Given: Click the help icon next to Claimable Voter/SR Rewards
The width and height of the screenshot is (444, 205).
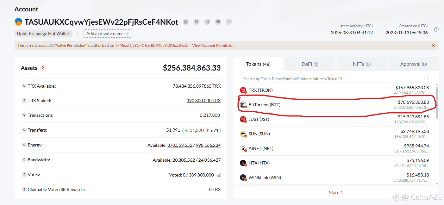Looking at the screenshot, I should pyautogui.click(x=24, y=189).
